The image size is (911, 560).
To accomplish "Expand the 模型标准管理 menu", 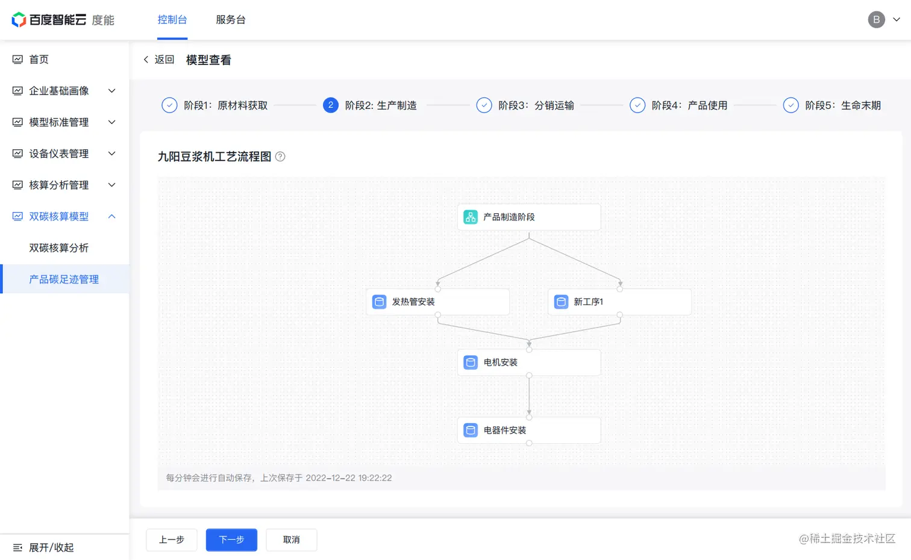I will [111, 122].
